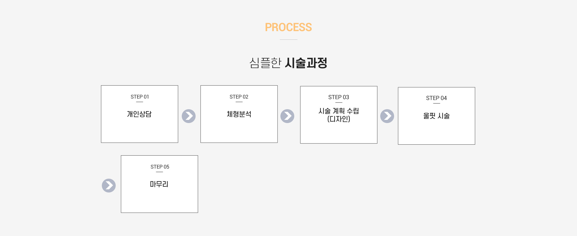Select the STEP 04 울핏 시술 box
This screenshot has width=577, height=236.
tap(437, 116)
